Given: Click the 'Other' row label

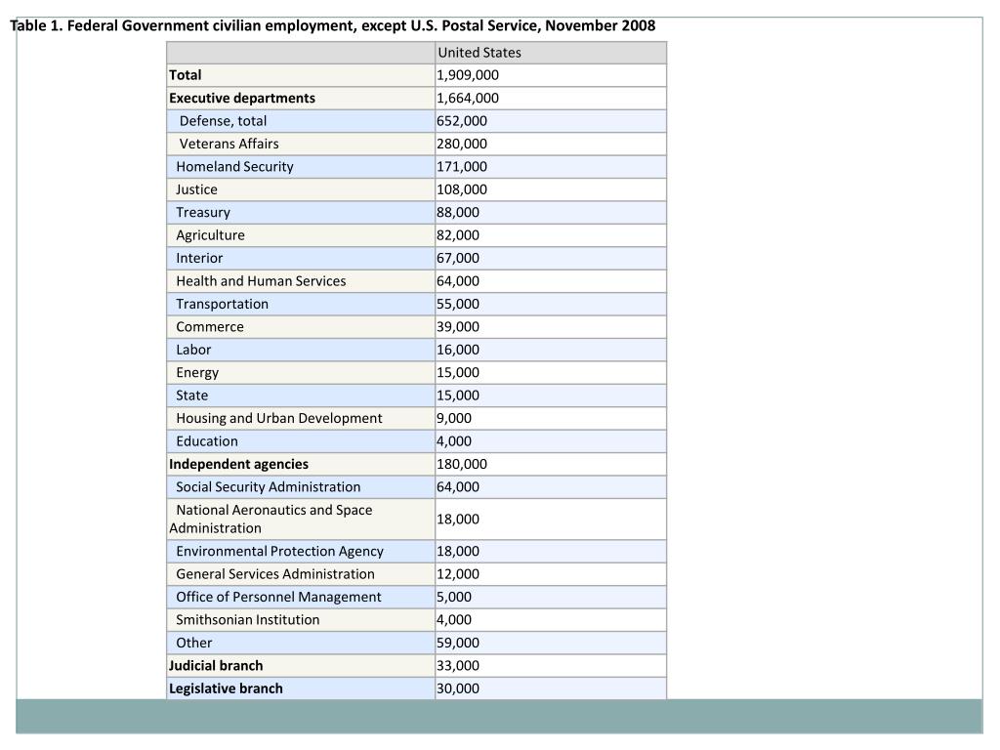Looking at the screenshot, I should [194, 644].
